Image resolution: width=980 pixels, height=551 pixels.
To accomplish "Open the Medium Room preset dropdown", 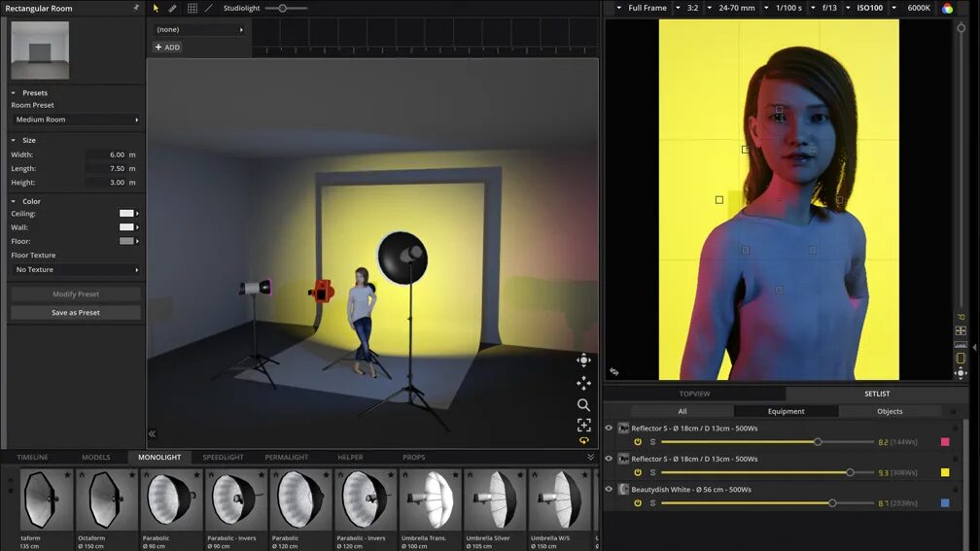I will [76, 120].
